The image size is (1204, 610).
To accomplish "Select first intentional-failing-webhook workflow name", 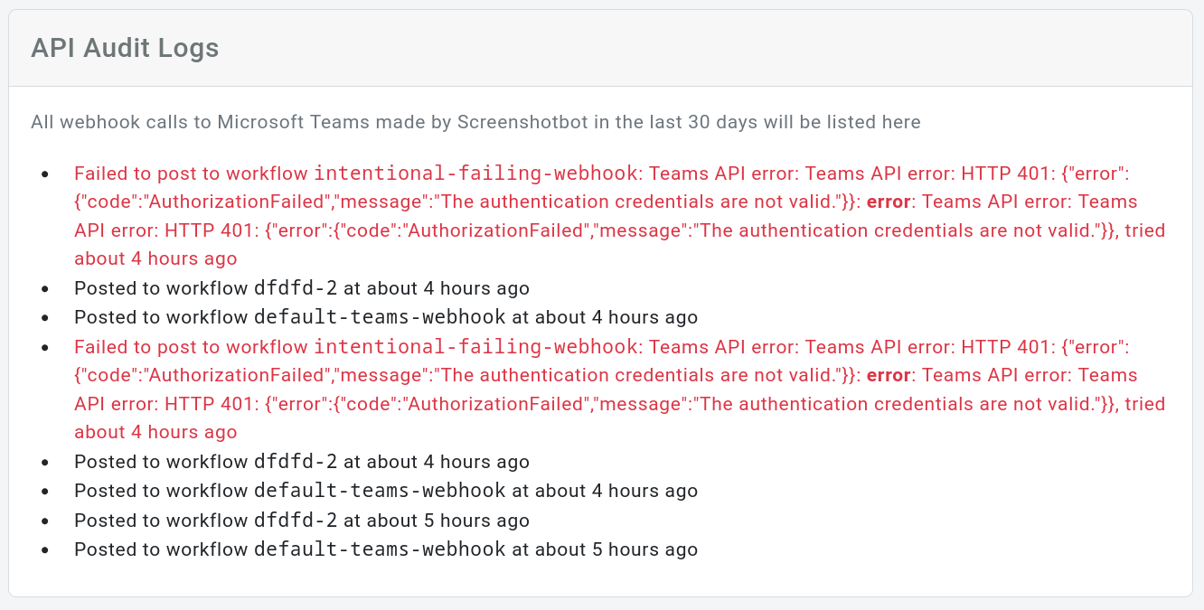I will pyautogui.click(x=475, y=173).
